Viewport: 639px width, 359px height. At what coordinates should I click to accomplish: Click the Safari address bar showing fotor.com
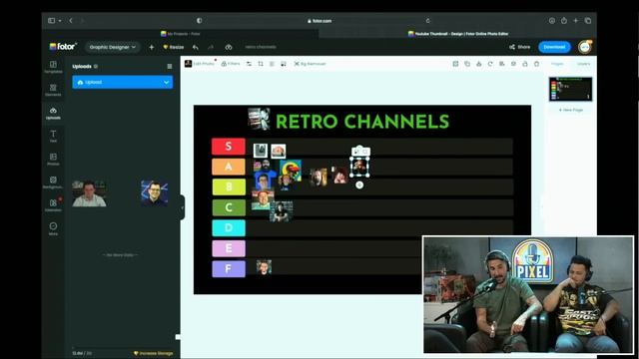(x=319, y=20)
